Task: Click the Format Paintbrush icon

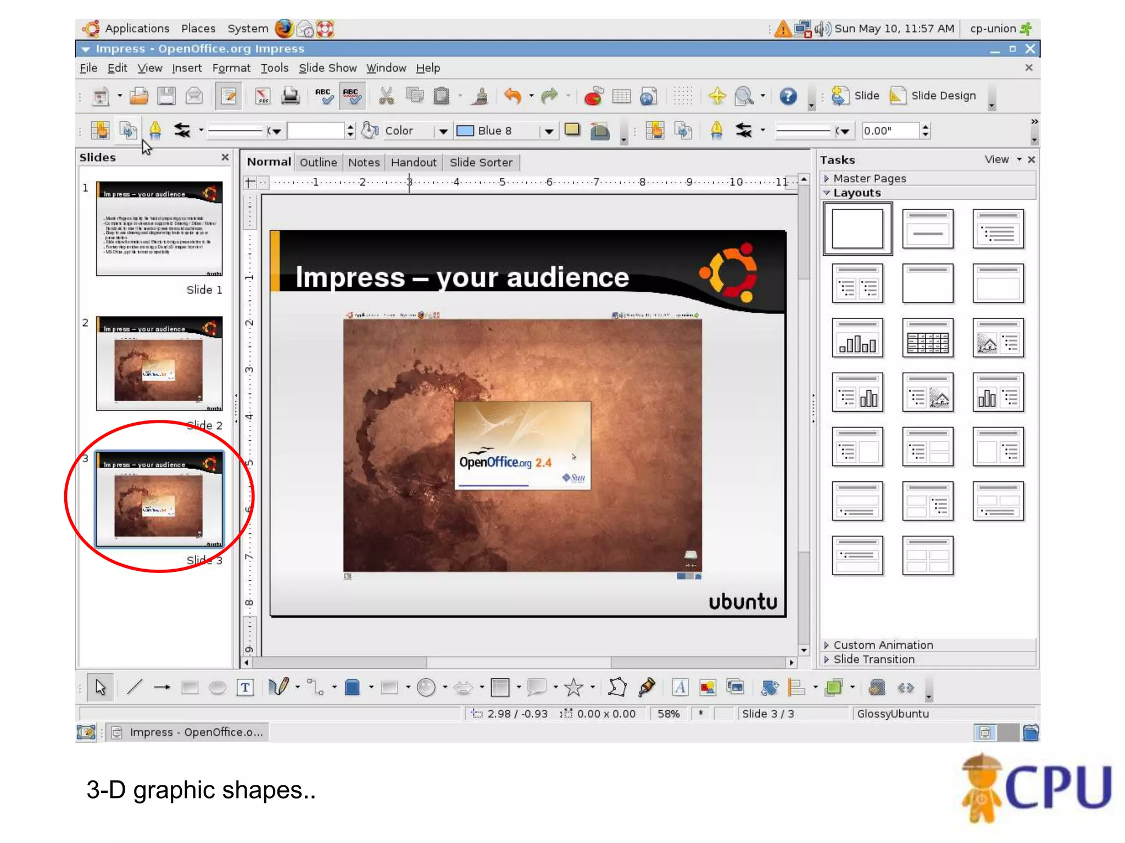Action: click(x=480, y=96)
